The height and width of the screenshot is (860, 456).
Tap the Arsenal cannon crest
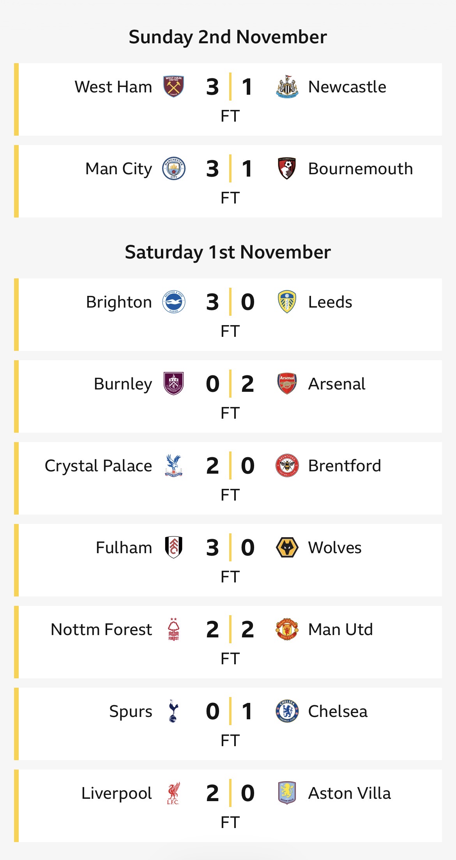pos(287,384)
